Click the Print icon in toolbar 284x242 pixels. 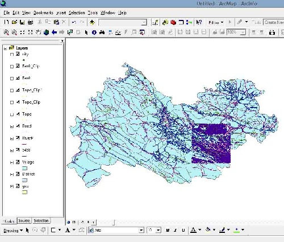(31, 22)
